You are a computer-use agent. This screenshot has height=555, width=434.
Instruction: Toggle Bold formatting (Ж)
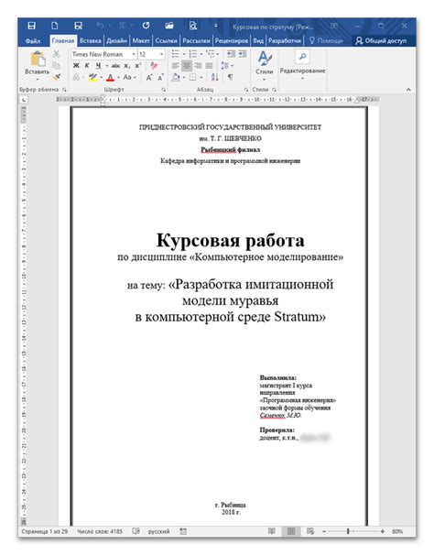pos(76,65)
